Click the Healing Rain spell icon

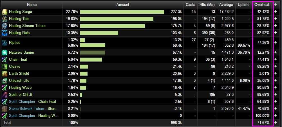pos(5,33)
